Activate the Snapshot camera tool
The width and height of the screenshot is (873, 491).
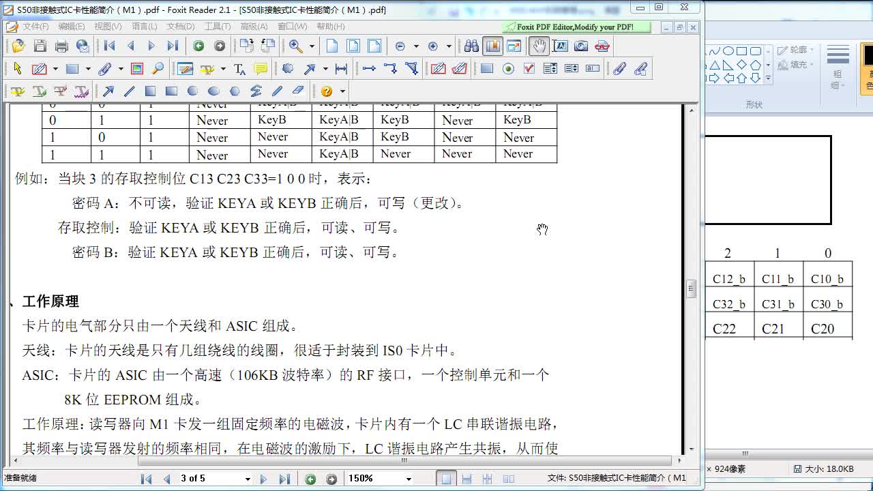tap(581, 46)
